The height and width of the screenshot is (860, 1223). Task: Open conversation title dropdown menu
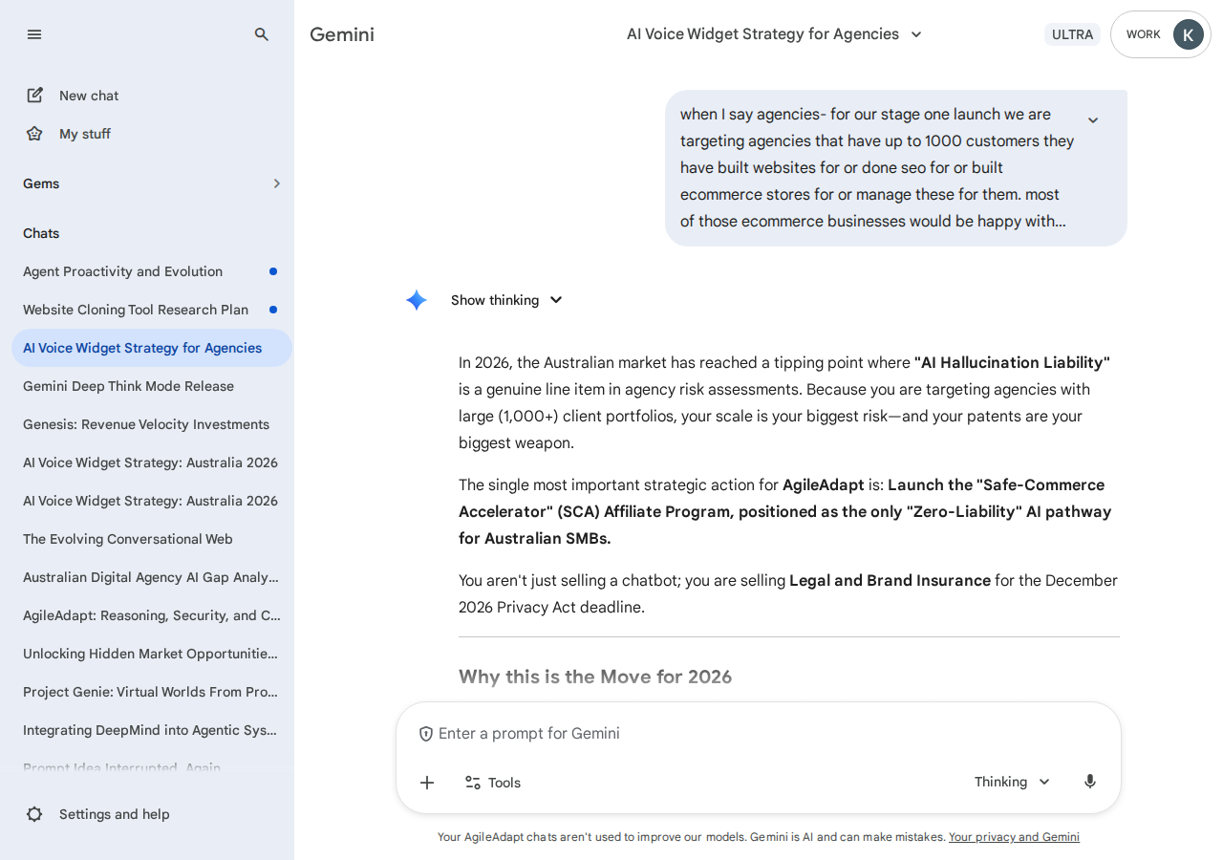(x=916, y=34)
